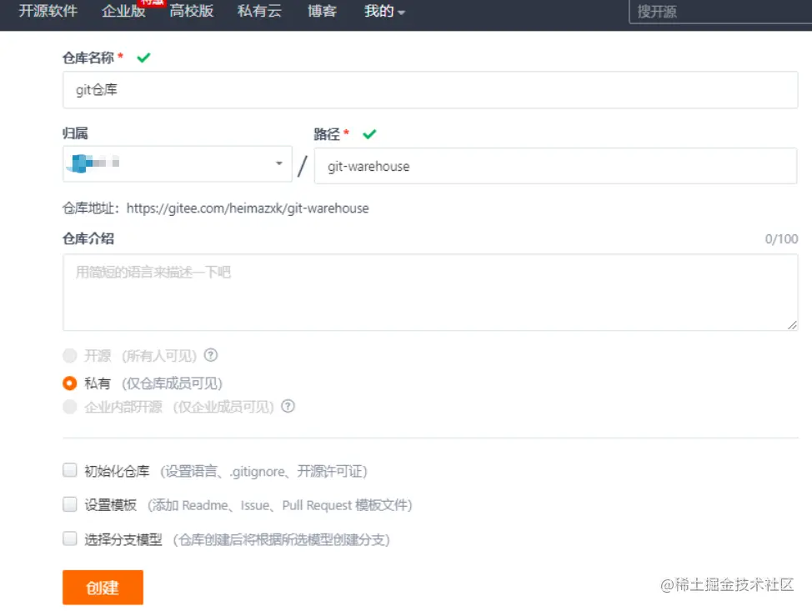Open the 私有云 navigation item
This screenshot has height=611, width=812.
[x=259, y=11]
